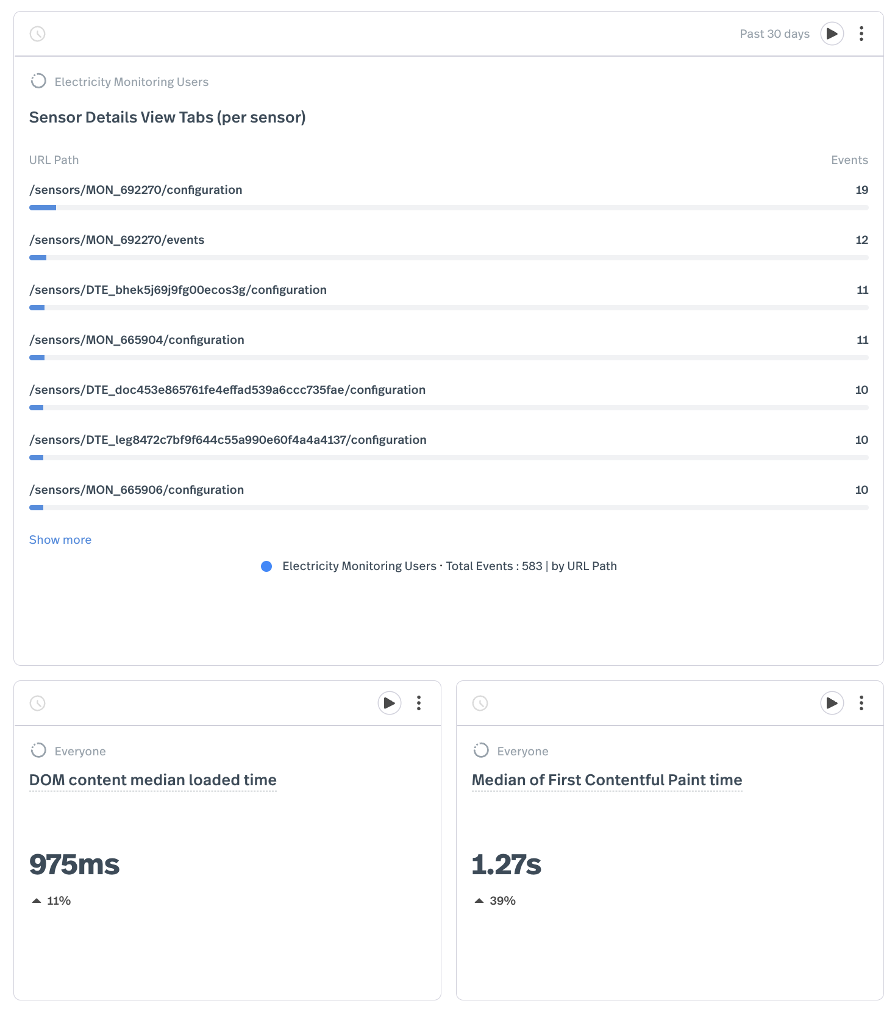This screenshot has height=1023, width=895.
Task: Open the three-dot menu of the Sensor Details card
Action: (861, 34)
